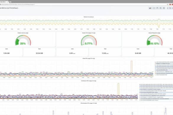173x115 pixels.
Task: Open the Cluster CPU usage (1m avg) title menu
Action: click(89, 33)
